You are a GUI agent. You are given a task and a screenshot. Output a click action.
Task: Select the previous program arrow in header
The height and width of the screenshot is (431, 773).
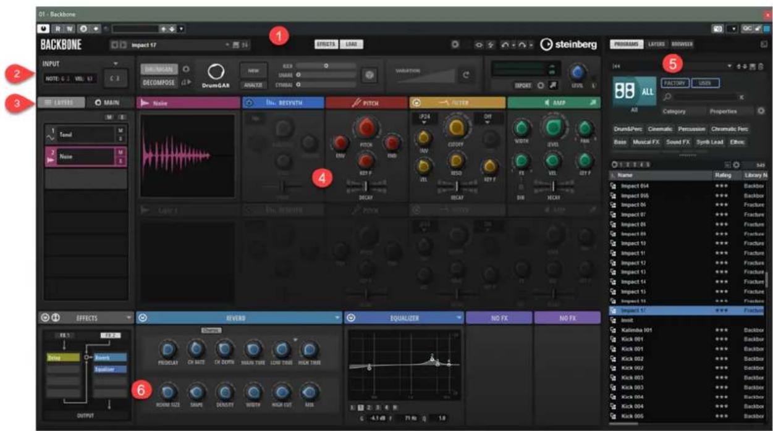[x=115, y=45]
